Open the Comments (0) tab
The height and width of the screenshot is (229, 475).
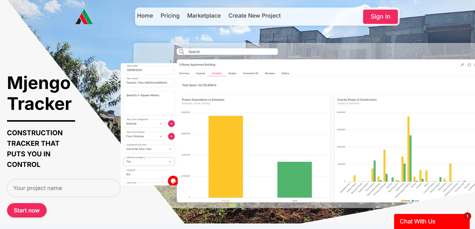click(x=250, y=73)
